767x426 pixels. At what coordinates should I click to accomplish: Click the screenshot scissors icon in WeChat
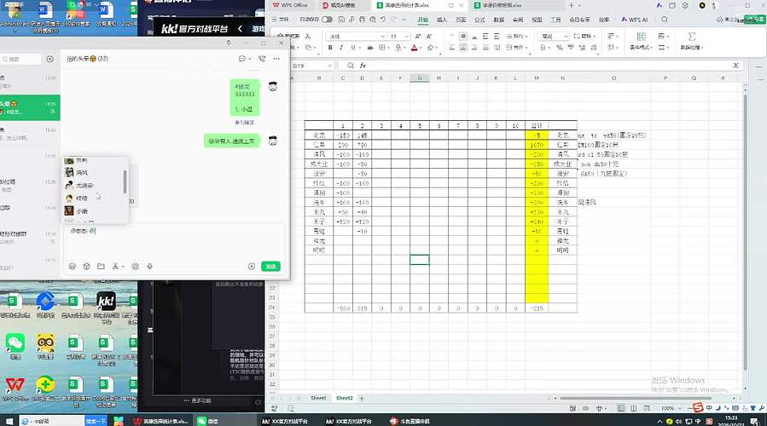(115, 266)
